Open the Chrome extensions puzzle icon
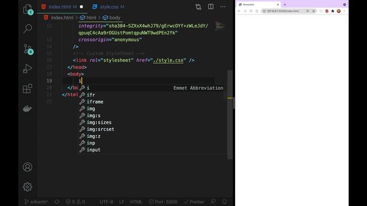 [333, 11]
